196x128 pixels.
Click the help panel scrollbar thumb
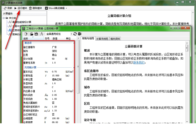coord(187,48)
